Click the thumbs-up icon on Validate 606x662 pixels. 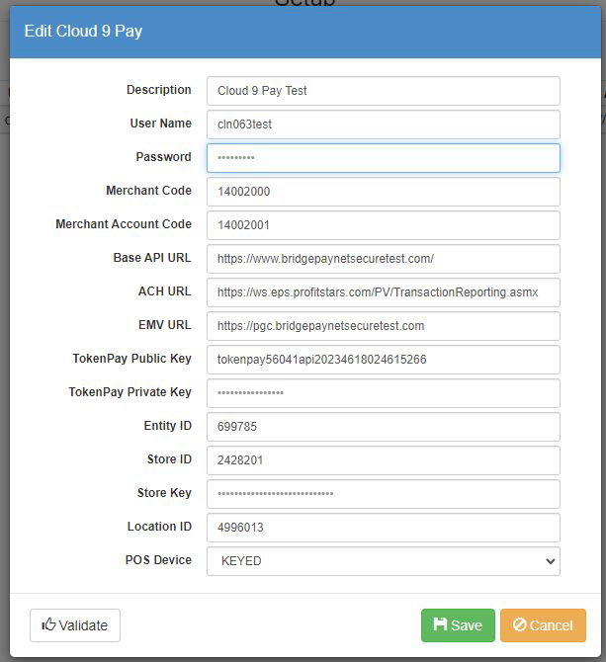click(x=48, y=624)
